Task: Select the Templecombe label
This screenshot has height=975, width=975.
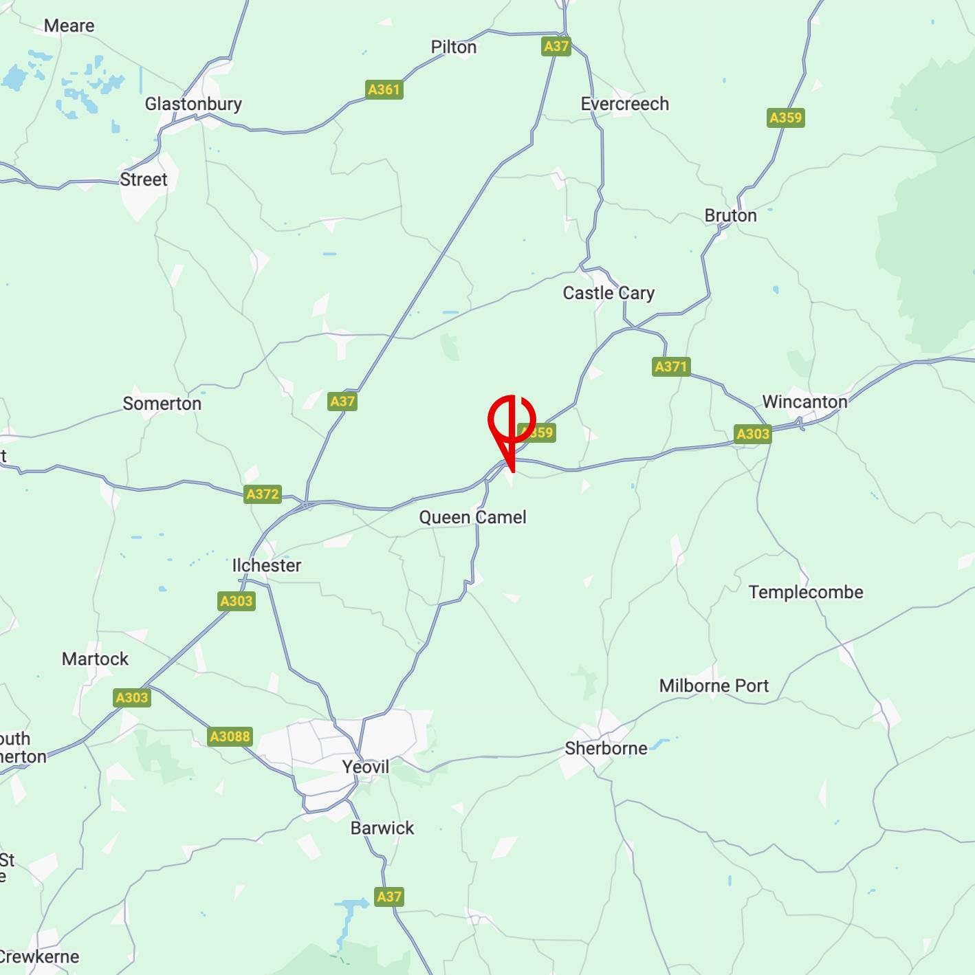Action: 806,592
